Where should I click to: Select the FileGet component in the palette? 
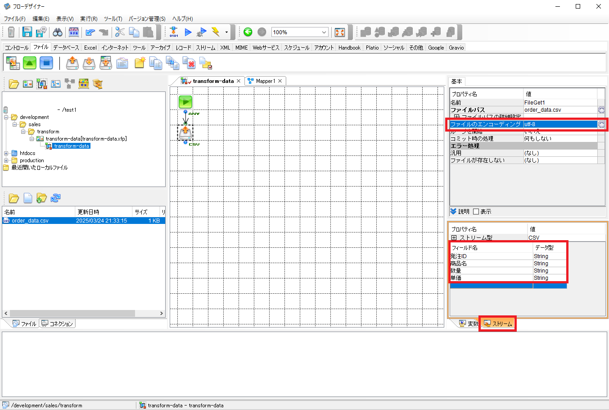[x=72, y=63]
